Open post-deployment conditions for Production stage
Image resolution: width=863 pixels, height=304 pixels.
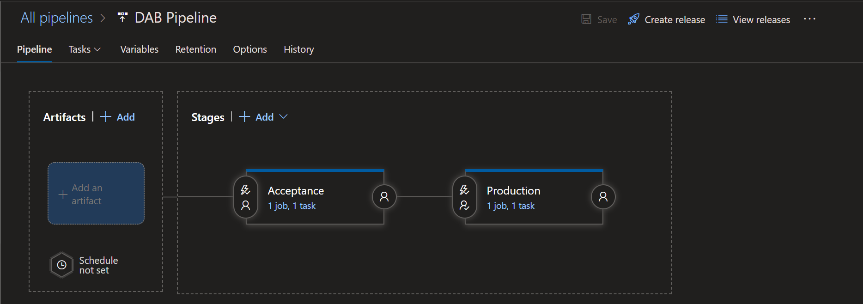603,197
